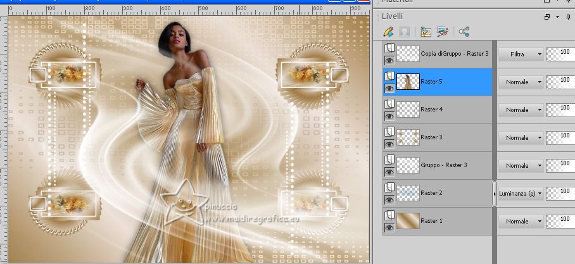Open blend mode dropdown for Gruppo - Raster 3

[x=521, y=166]
